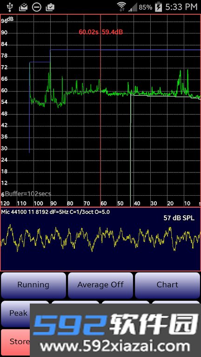The image size is (201, 357).
Task: Tap the 5:33 PM clock
Action: pos(181,7)
